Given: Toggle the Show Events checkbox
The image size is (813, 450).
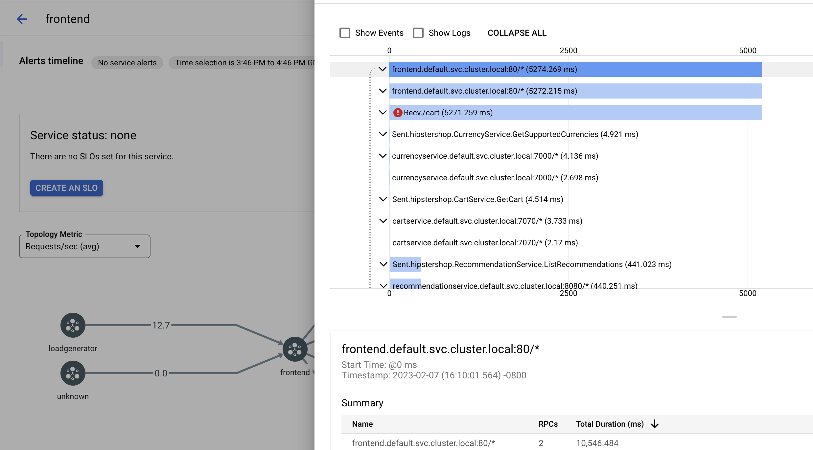Looking at the screenshot, I should click(x=344, y=33).
